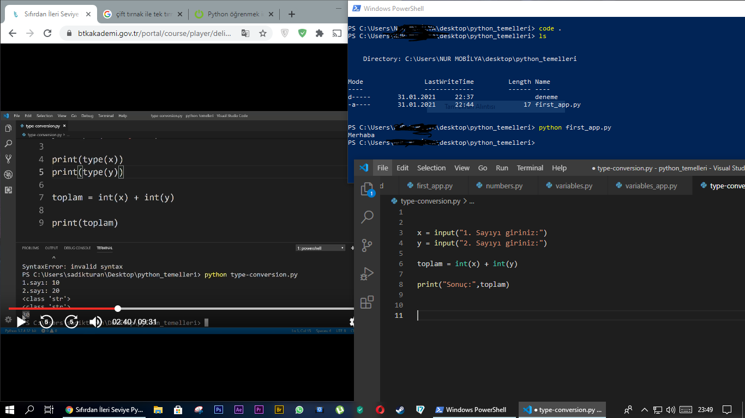
Task: Open Search in VS Code activity bar
Action: (367, 217)
